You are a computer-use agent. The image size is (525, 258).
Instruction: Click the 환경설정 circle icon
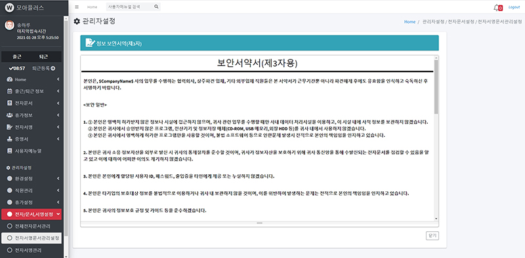click(x=9, y=178)
